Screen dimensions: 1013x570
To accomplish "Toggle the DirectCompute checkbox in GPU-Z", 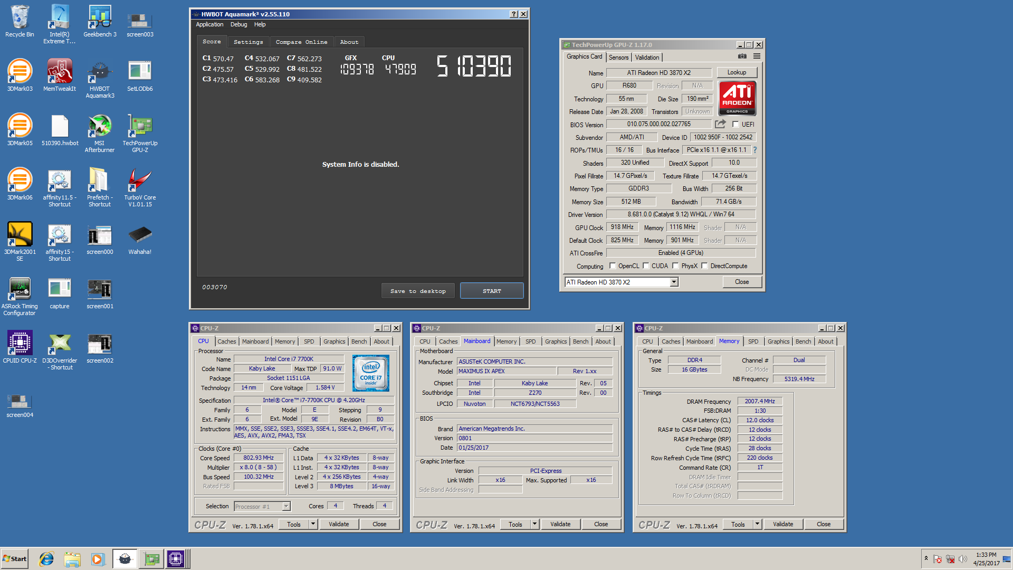I will [704, 266].
